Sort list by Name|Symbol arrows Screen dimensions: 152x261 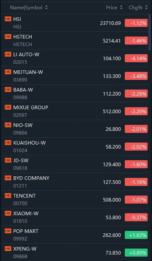(x=46, y=8)
